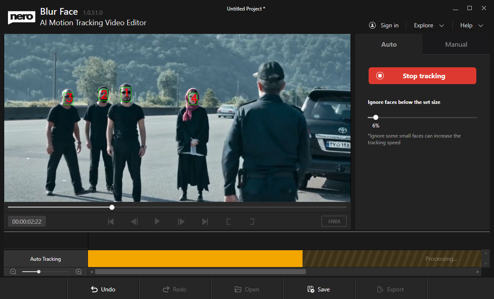The height and width of the screenshot is (299, 494).
Task: Select the Auto tab
Action: coord(389,44)
